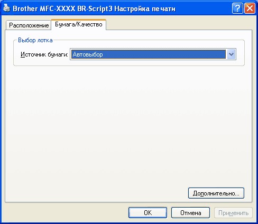Image resolution: width=258 pixels, height=224 pixels.
Task: Click the Настройка печати part of the title
Action: (145, 8)
